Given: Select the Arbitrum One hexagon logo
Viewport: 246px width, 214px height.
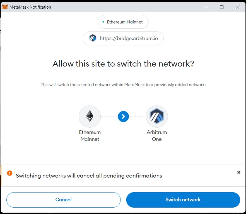Looking at the screenshot, I should tap(157, 116).
